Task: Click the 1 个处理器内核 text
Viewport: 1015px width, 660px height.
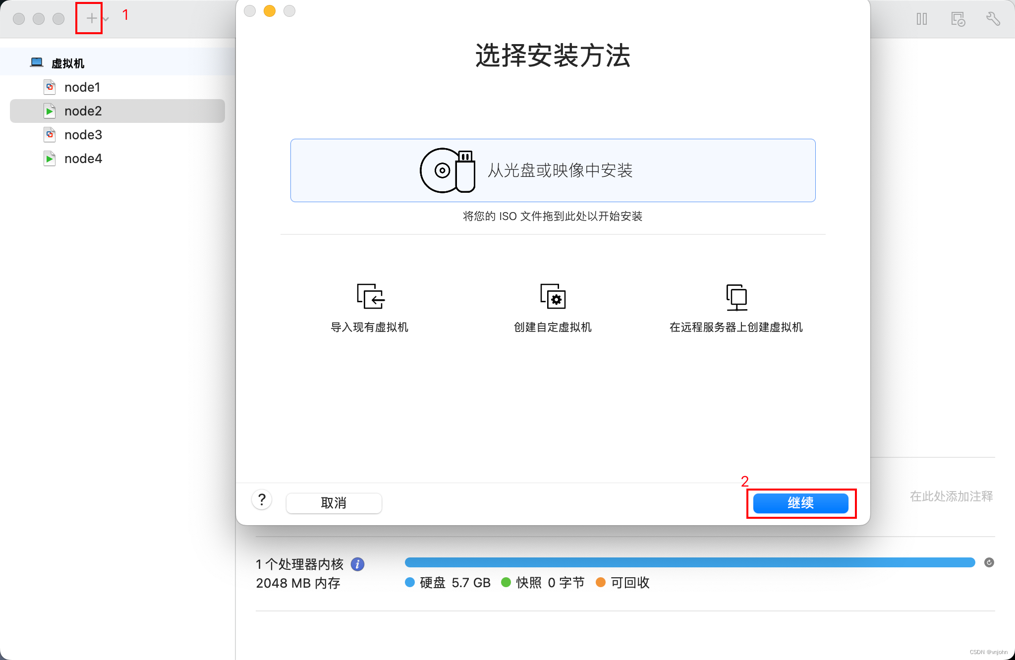Action: (x=299, y=564)
